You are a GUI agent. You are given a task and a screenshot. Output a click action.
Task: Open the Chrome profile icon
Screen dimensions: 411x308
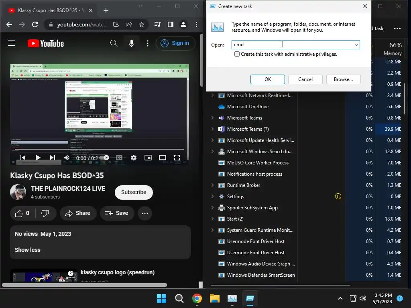tap(183, 24)
